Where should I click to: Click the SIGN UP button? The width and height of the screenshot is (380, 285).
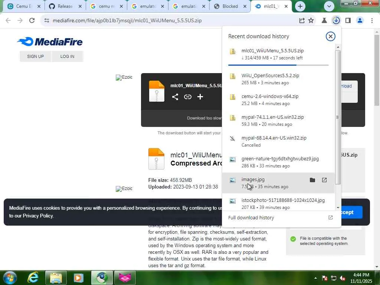(x=35, y=56)
